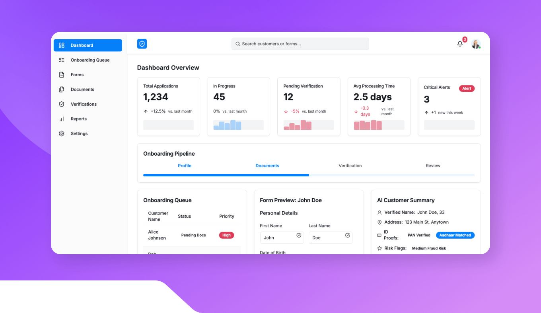Click the Last Name field containing Doe

(331, 238)
